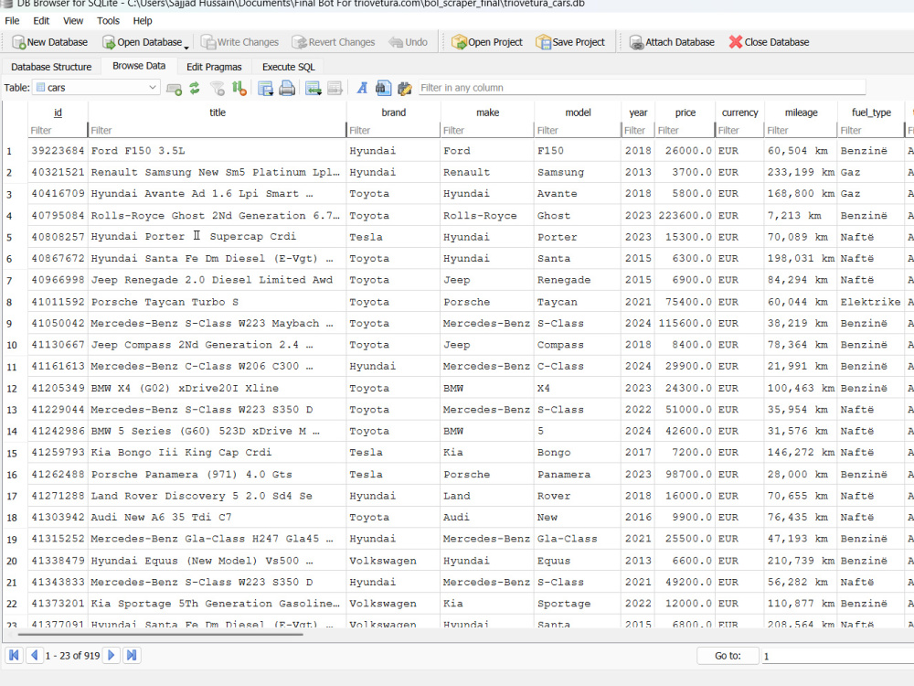Image resolution: width=914 pixels, height=686 pixels.
Task: Click the filter field under title column
Action: [217, 130]
